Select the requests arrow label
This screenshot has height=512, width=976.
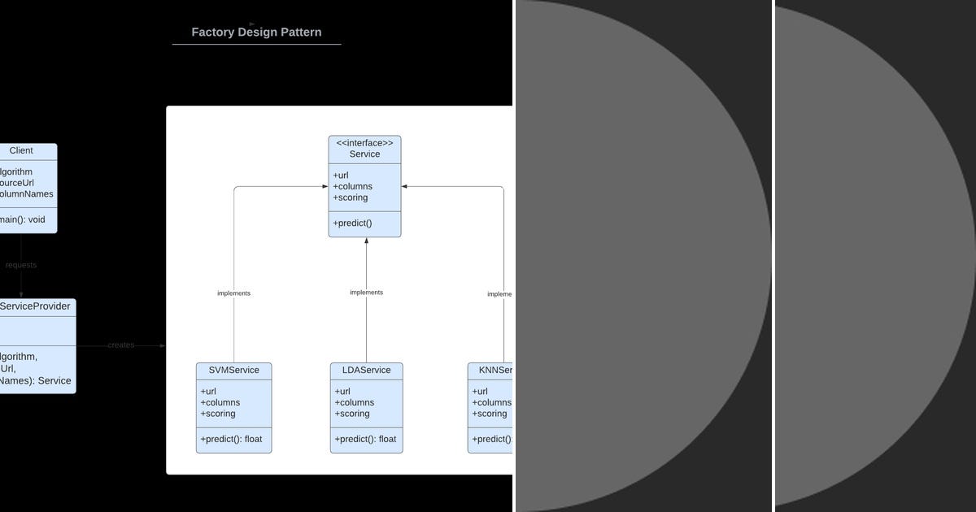[20, 264]
